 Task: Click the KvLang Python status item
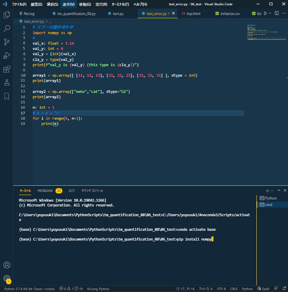pos(98,289)
